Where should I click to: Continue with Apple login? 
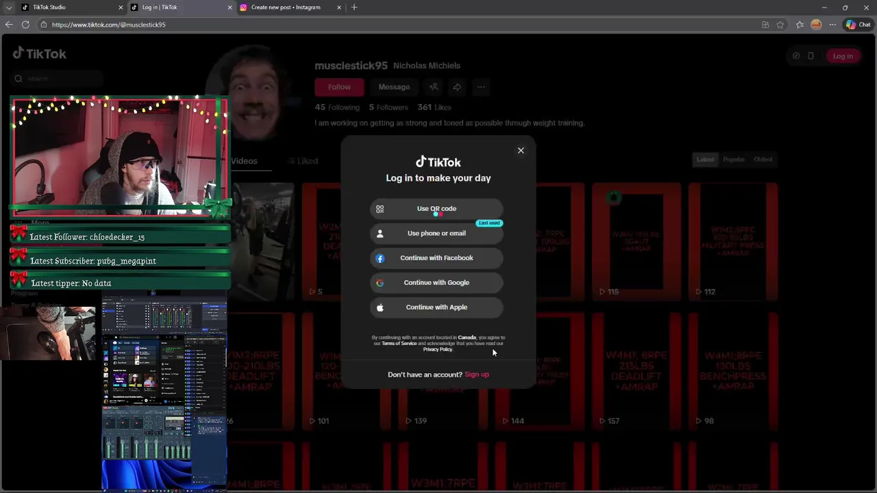pos(436,307)
